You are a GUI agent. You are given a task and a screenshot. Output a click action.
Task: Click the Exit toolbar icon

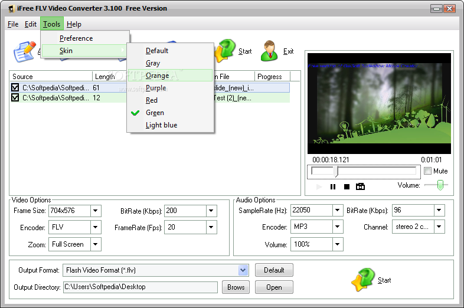pos(269,51)
